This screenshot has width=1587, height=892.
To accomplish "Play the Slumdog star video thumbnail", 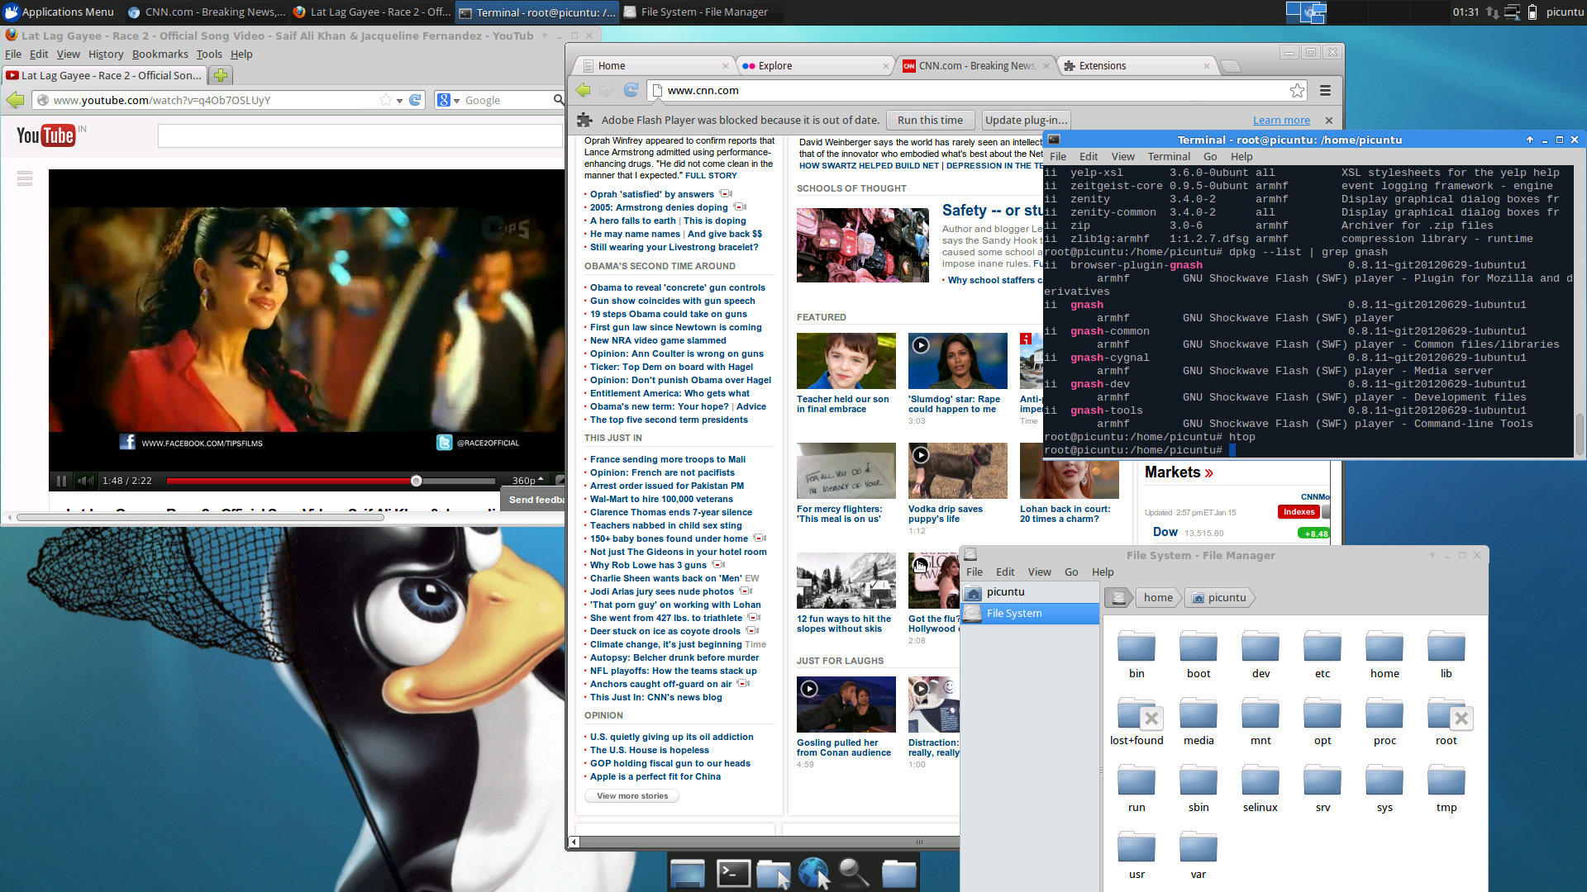I will pyautogui.click(x=957, y=361).
